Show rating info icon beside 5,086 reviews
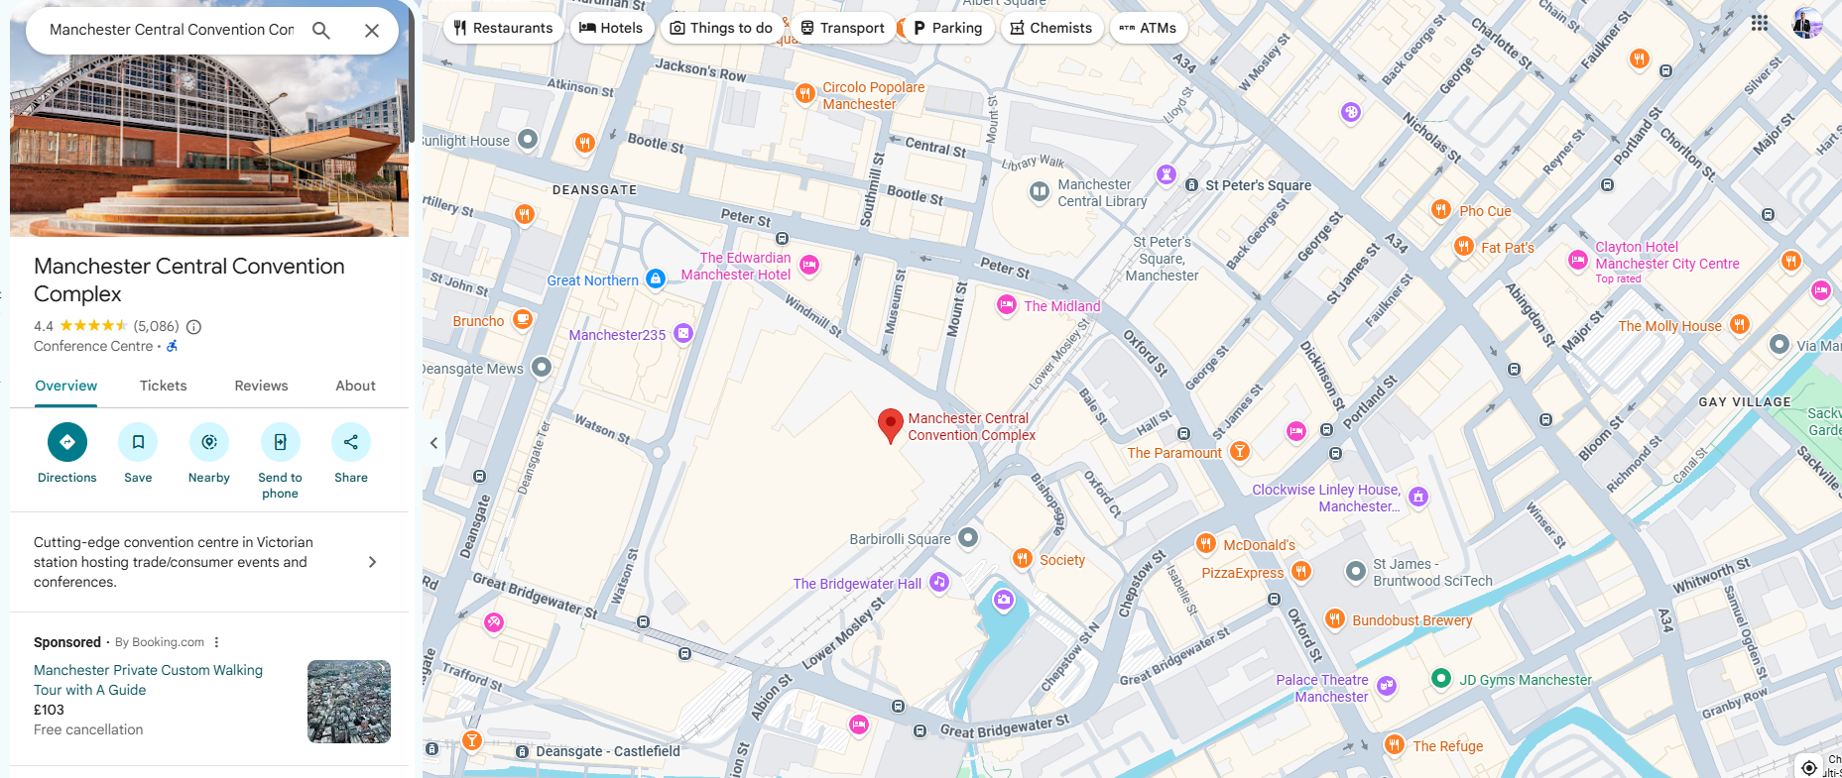1842x778 pixels. tap(194, 326)
